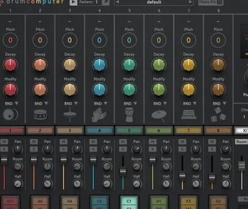The width and height of the screenshot is (248, 209).
Task: Click the Hall knob on channel 7
Action: 196,184
